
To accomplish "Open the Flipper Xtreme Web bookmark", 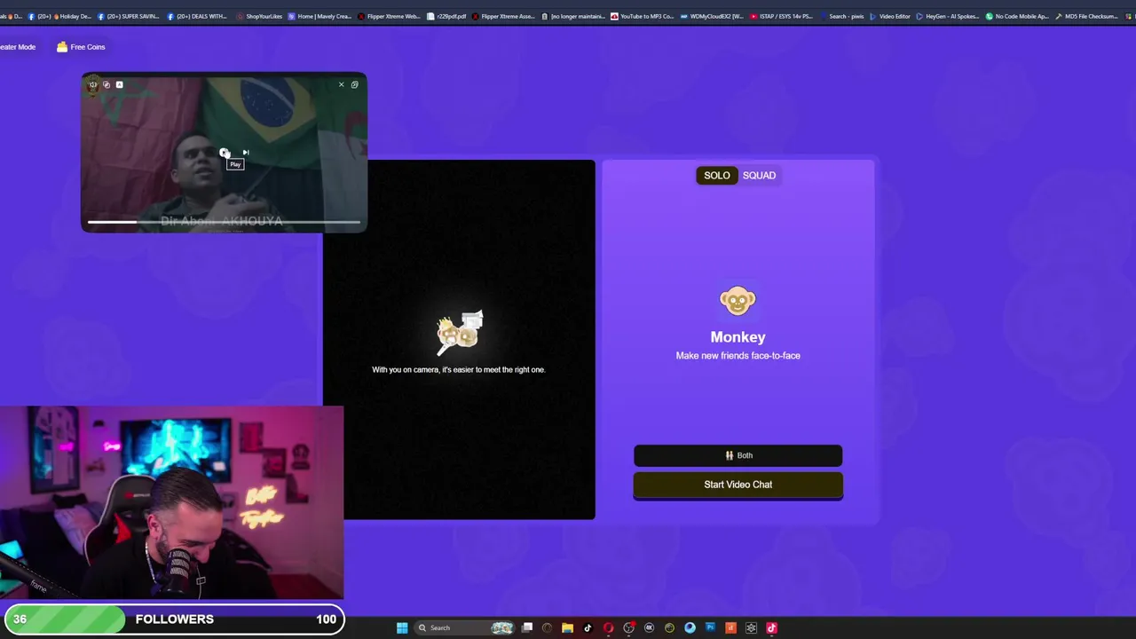I will 388,16.
